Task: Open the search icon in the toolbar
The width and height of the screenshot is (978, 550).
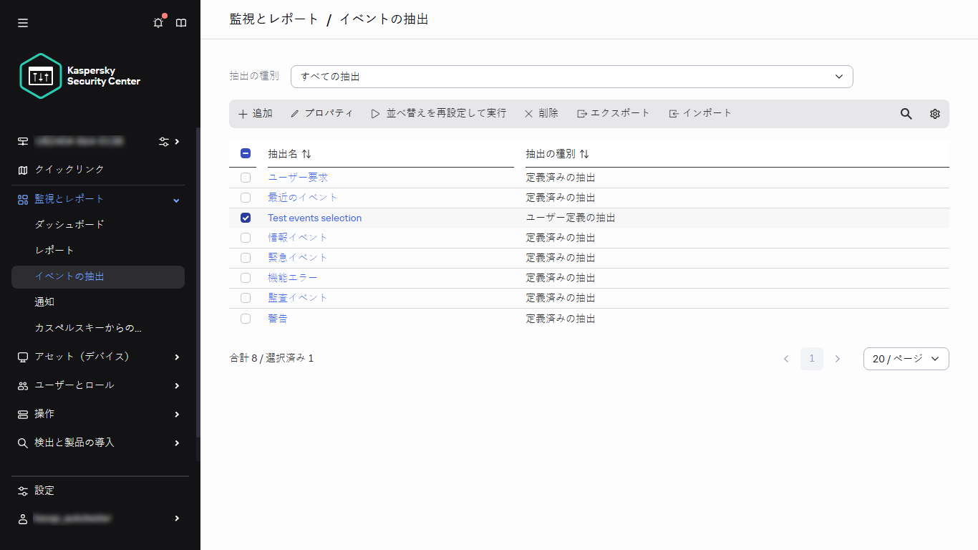Action: pos(906,113)
